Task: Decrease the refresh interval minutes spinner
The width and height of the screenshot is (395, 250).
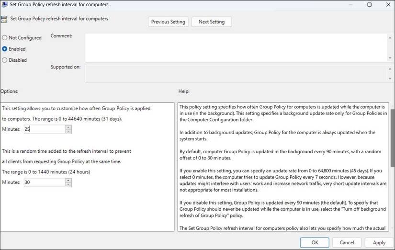Action: coord(68,131)
